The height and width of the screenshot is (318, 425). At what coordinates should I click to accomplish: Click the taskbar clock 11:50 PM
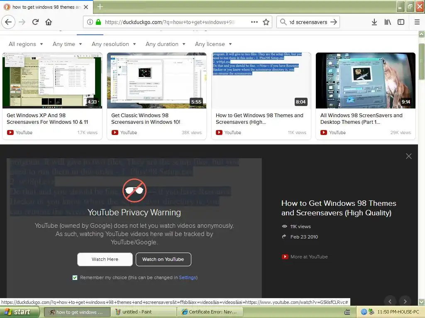click(398, 312)
